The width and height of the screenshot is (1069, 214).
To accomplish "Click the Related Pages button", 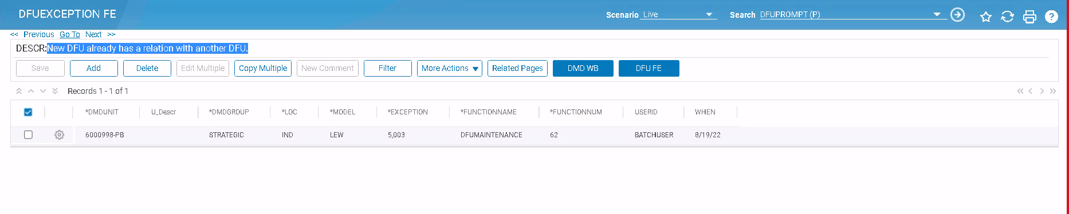I will tap(517, 68).
